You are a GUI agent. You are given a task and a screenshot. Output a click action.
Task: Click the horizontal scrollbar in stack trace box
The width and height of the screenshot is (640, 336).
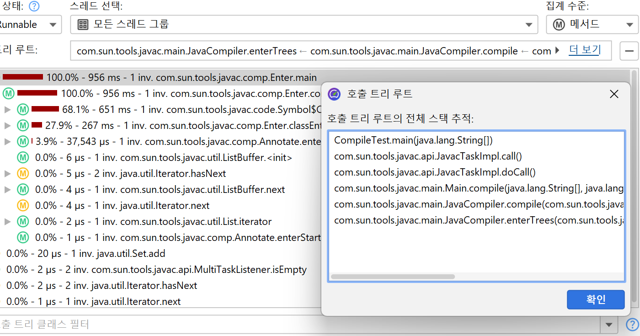click(x=393, y=277)
